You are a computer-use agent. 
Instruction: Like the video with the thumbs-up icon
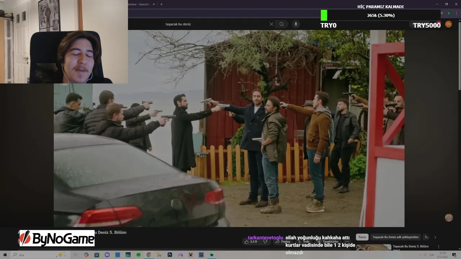tap(246, 242)
